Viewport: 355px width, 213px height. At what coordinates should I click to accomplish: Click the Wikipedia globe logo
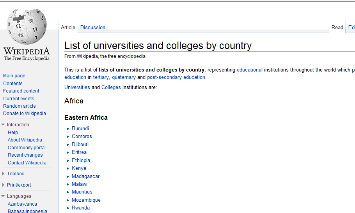pos(27,26)
